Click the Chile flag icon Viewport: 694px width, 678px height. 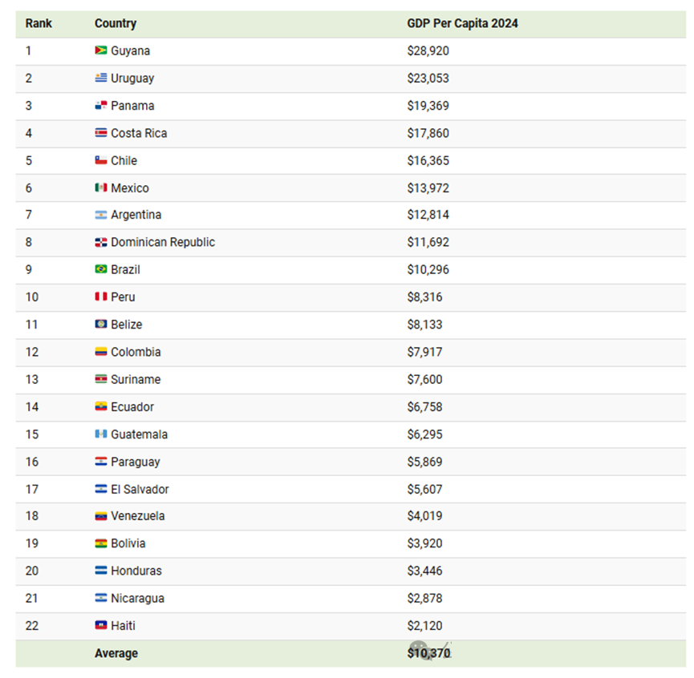tap(101, 160)
